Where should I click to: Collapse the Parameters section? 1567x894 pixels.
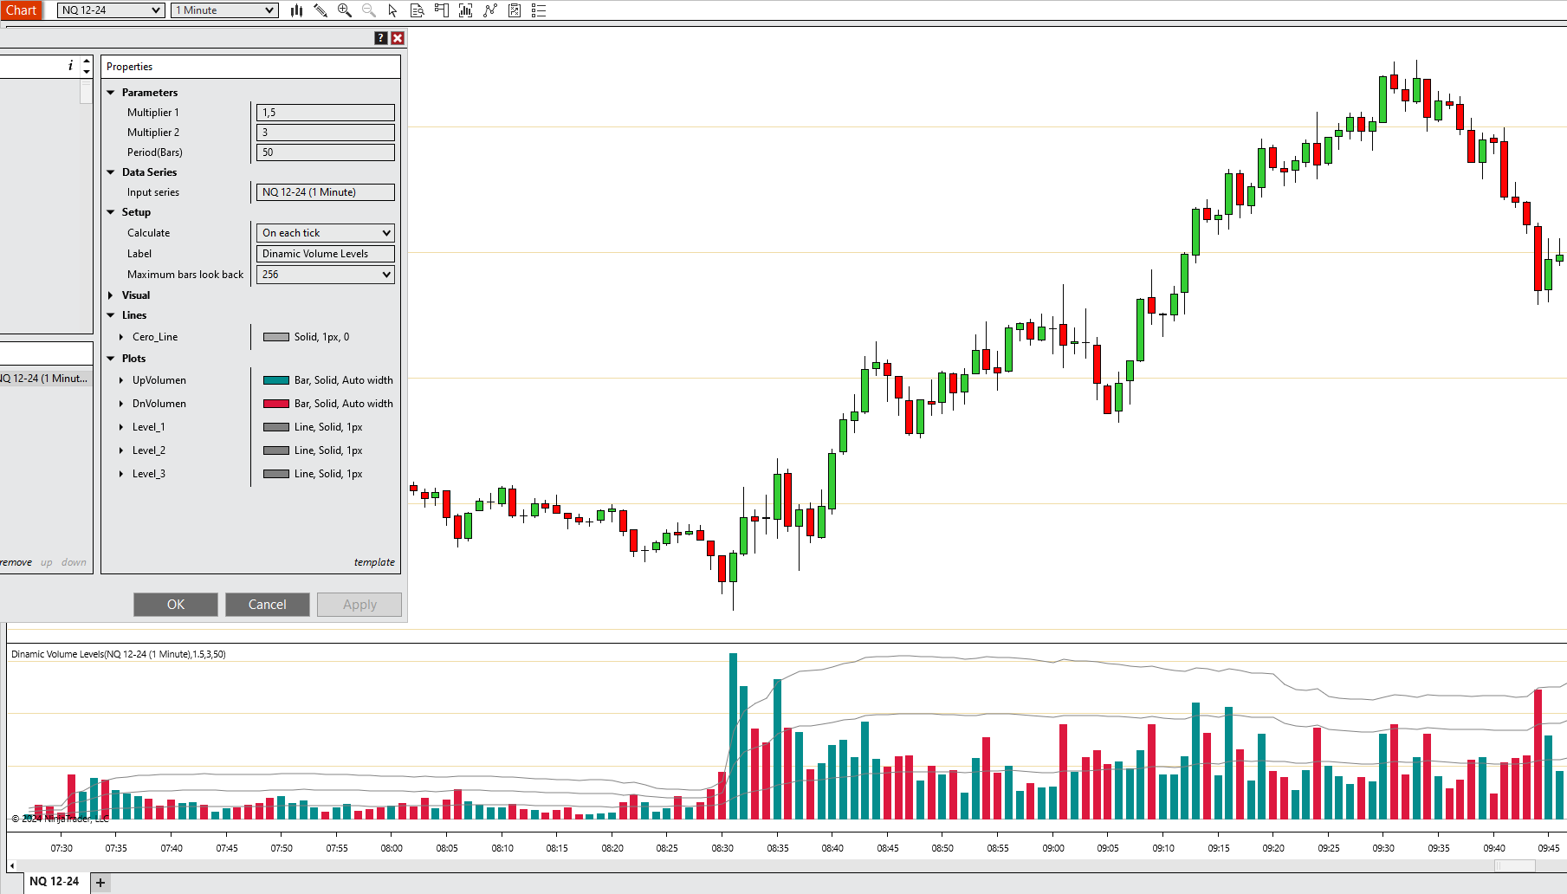(x=111, y=92)
